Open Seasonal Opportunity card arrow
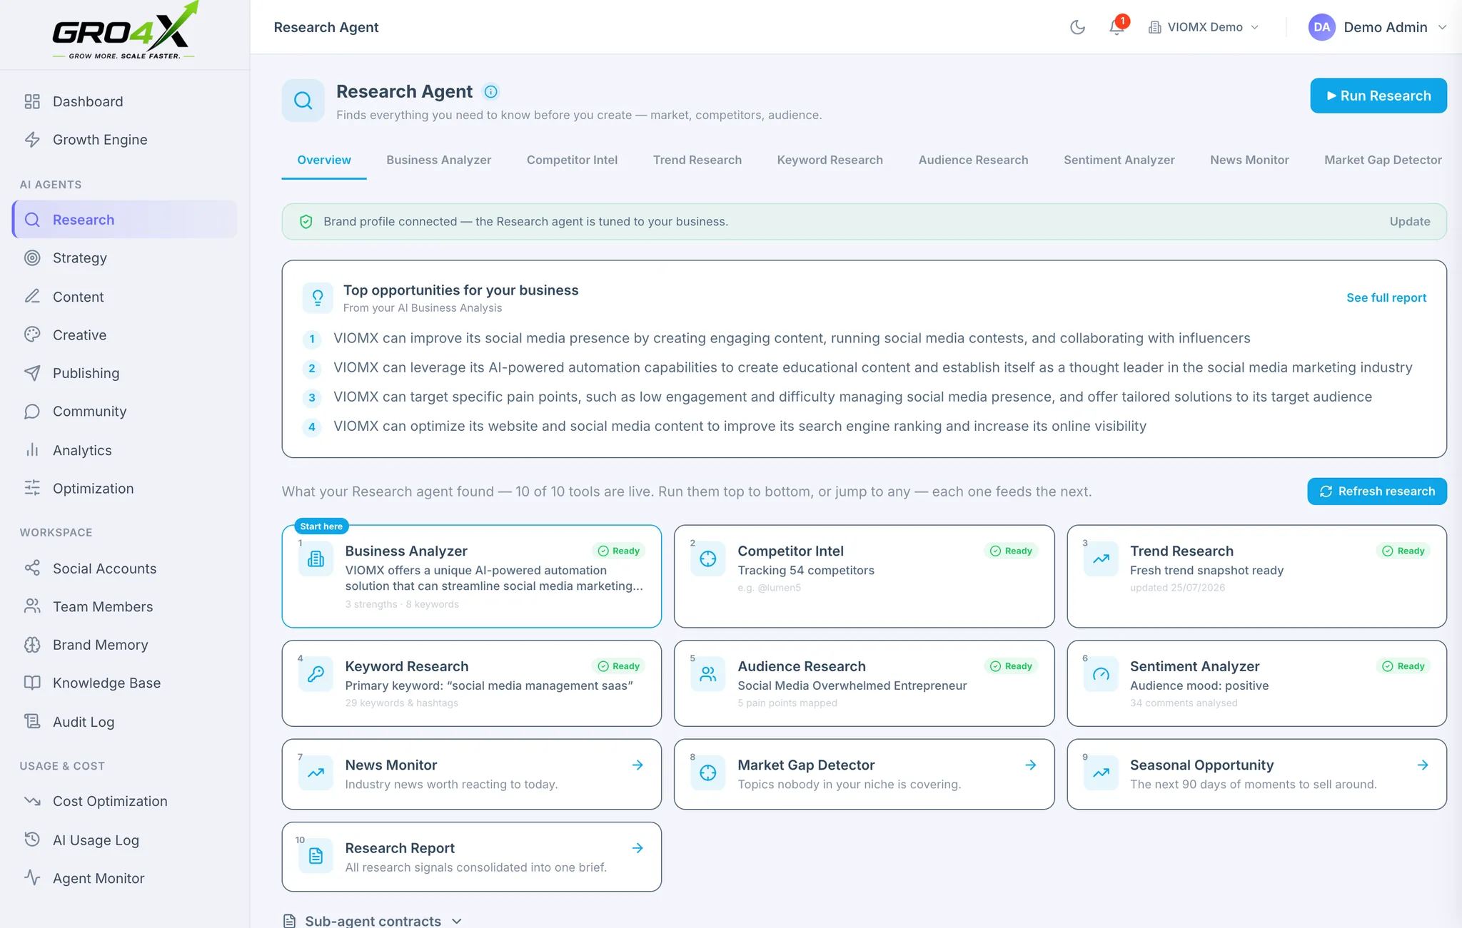This screenshot has width=1462, height=928. pos(1423,765)
